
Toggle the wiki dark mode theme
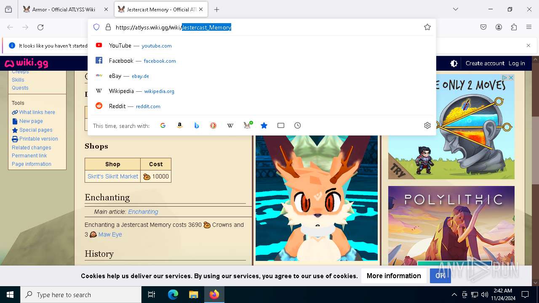(x=454, y=64)
